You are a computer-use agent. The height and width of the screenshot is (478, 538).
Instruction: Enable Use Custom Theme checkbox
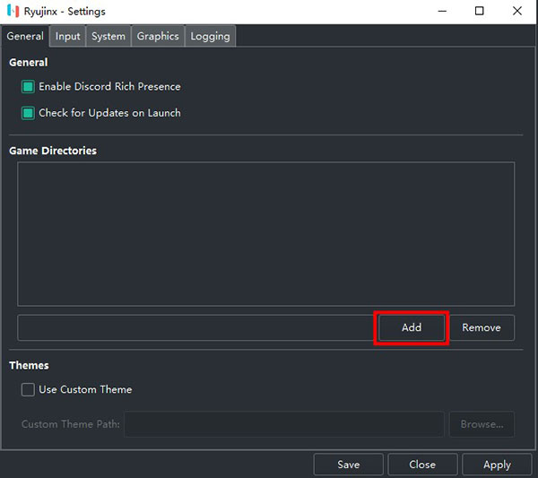point(28,389)
